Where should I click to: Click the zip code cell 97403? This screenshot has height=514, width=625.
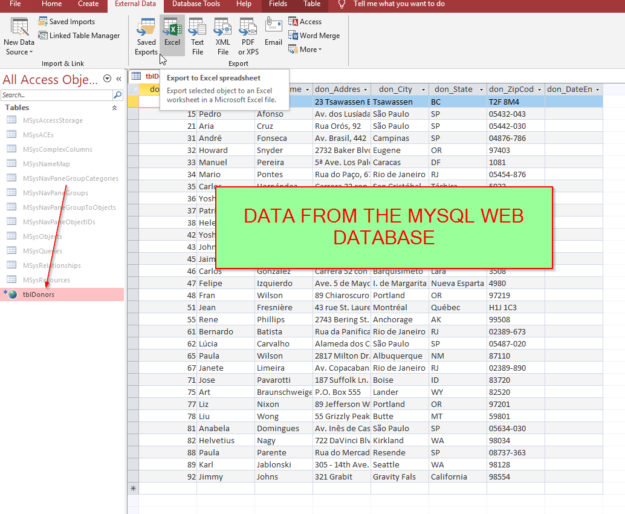[516, 151]
